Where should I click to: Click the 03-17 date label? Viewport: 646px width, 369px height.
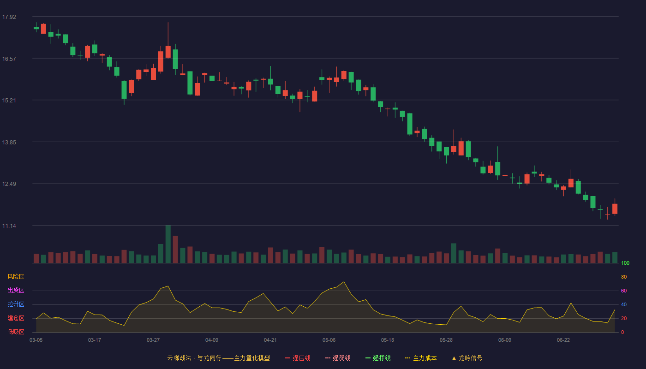[95, 340]
